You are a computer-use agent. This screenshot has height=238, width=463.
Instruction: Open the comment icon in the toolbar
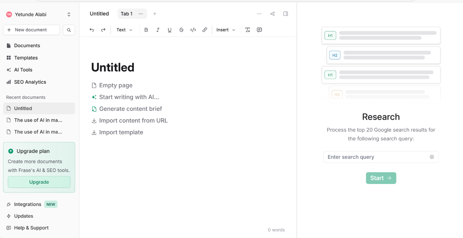tap(259, 30)
